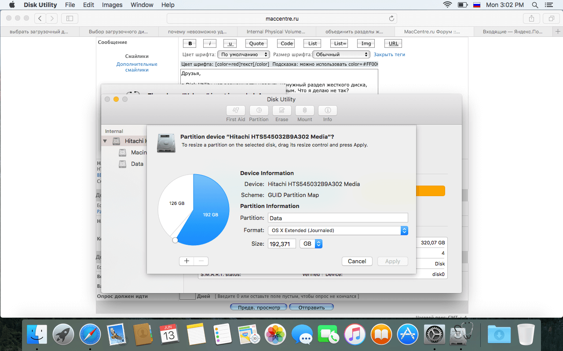This screenshot has width=563, height=351.
Task: Open font color dropdown По умолчанию
Action: click(244, 54)
